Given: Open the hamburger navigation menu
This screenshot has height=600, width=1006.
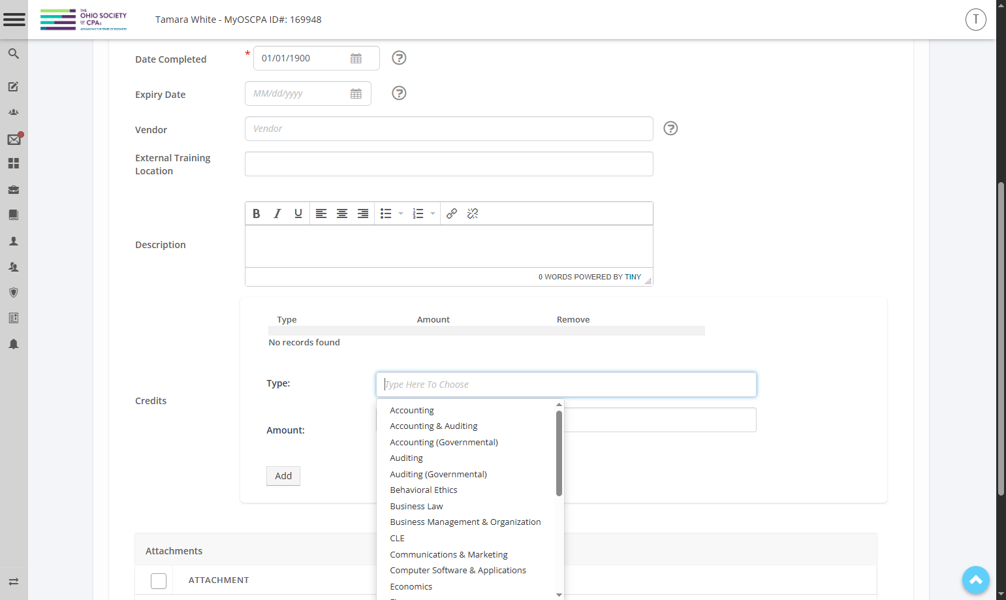Looking at the screenshot, I should pos(14,19).
